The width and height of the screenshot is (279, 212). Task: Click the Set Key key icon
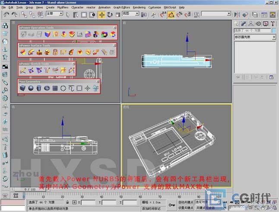pos(171,205)
